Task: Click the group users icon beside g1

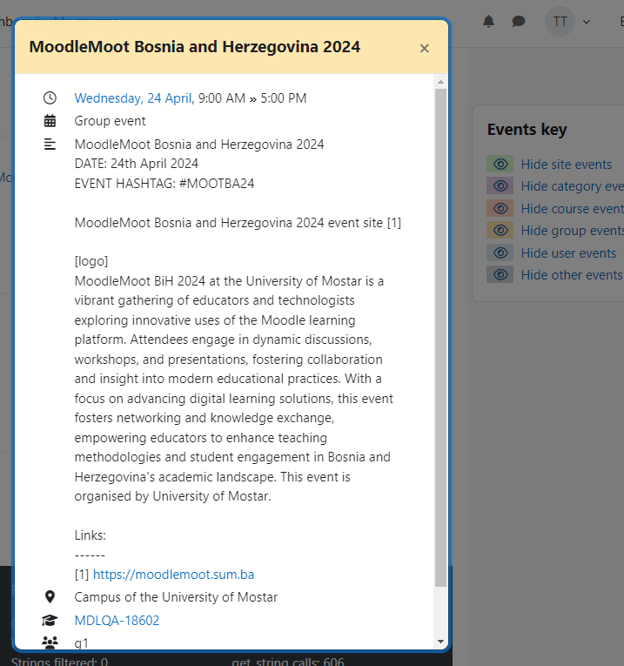Action: pos(50,642)
